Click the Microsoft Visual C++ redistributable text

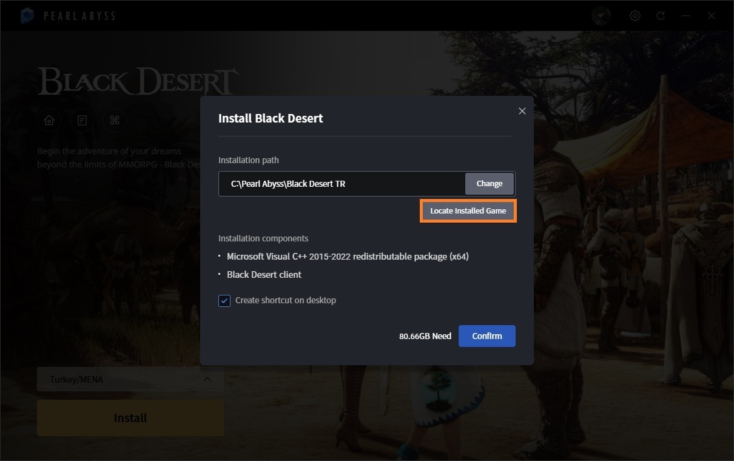tap(348, 257)
